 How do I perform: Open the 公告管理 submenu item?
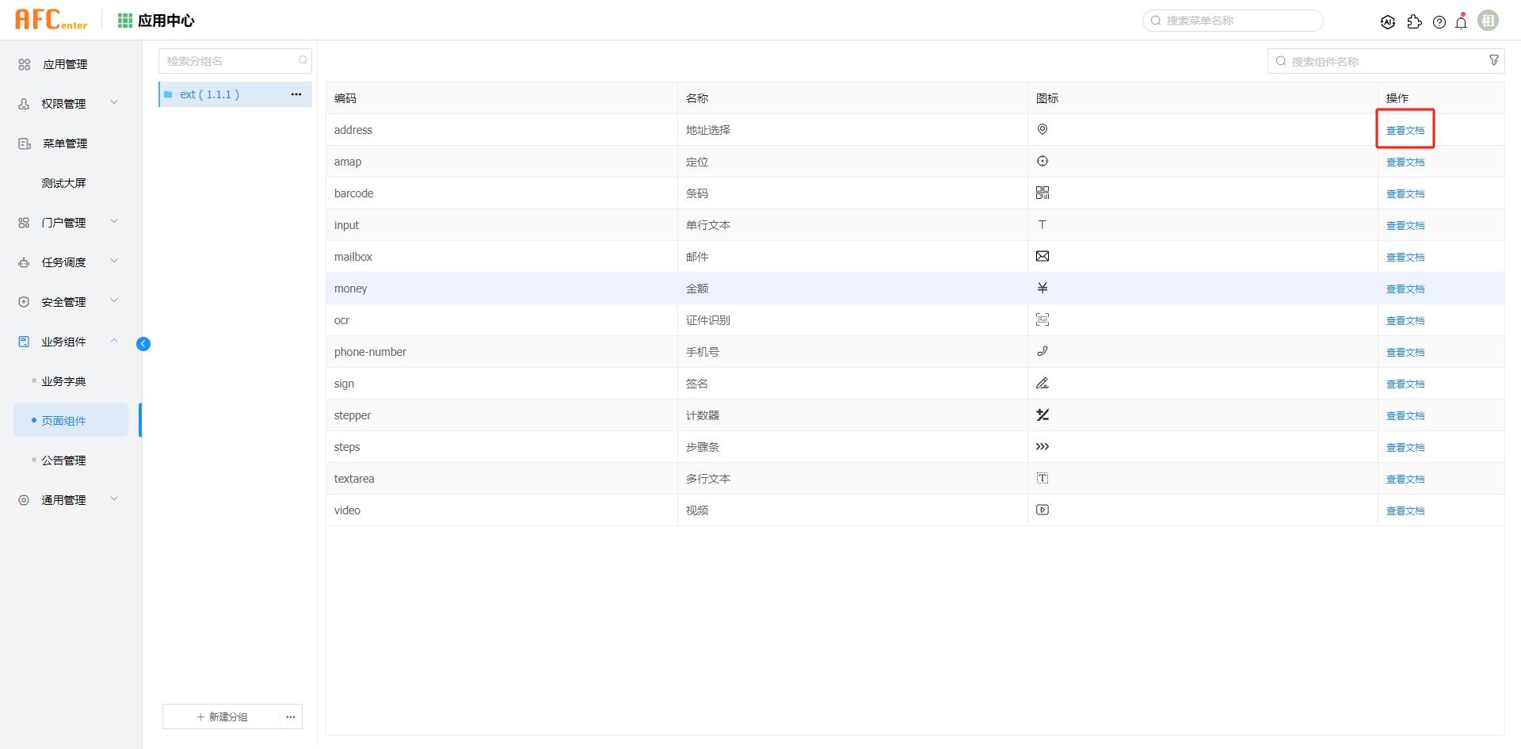tap(64, 460)
